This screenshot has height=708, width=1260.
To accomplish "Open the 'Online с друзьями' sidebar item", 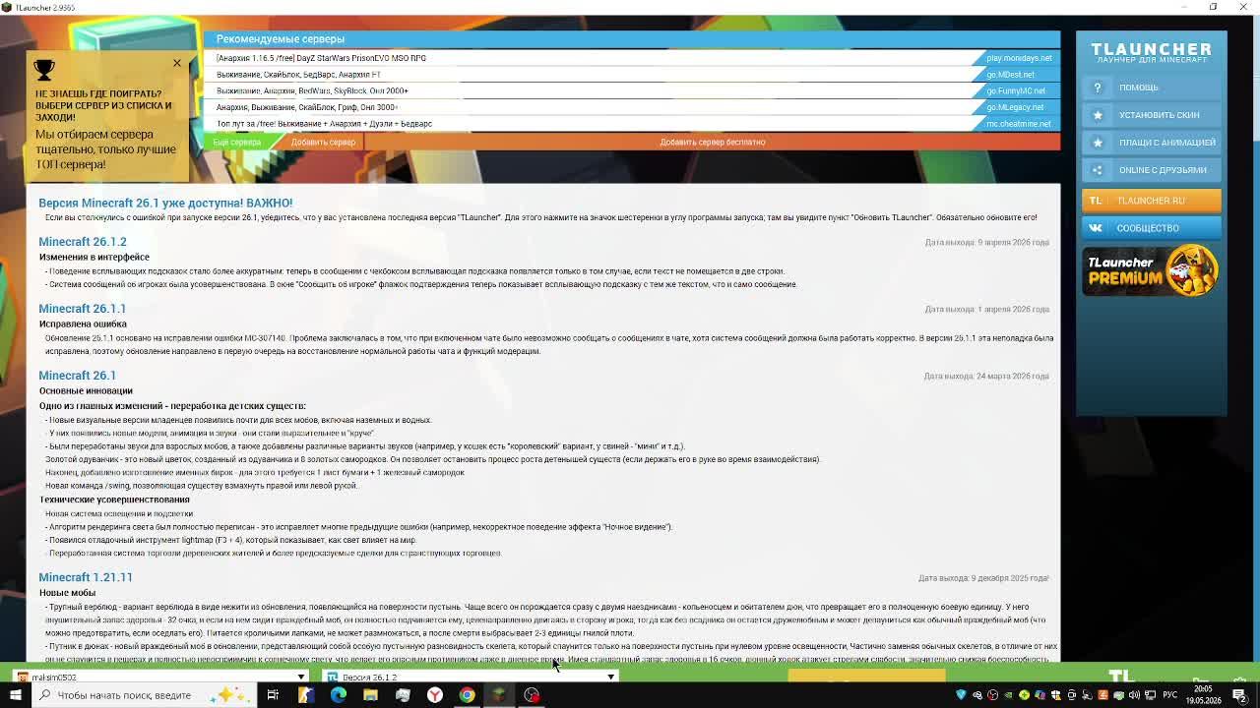I will tap(1152, 170).
